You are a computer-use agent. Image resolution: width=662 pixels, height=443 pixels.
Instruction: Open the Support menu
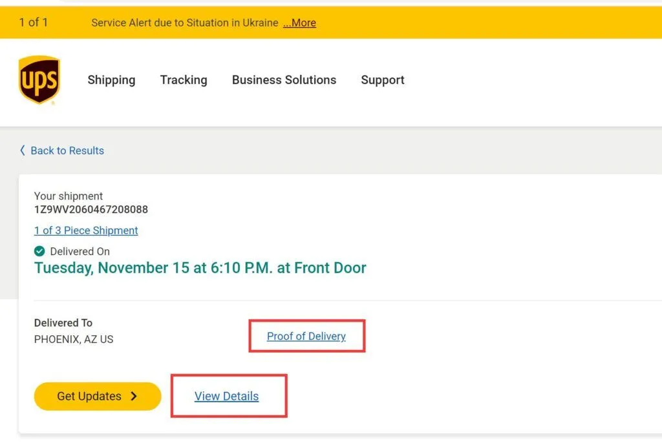(x=382, y=80)
